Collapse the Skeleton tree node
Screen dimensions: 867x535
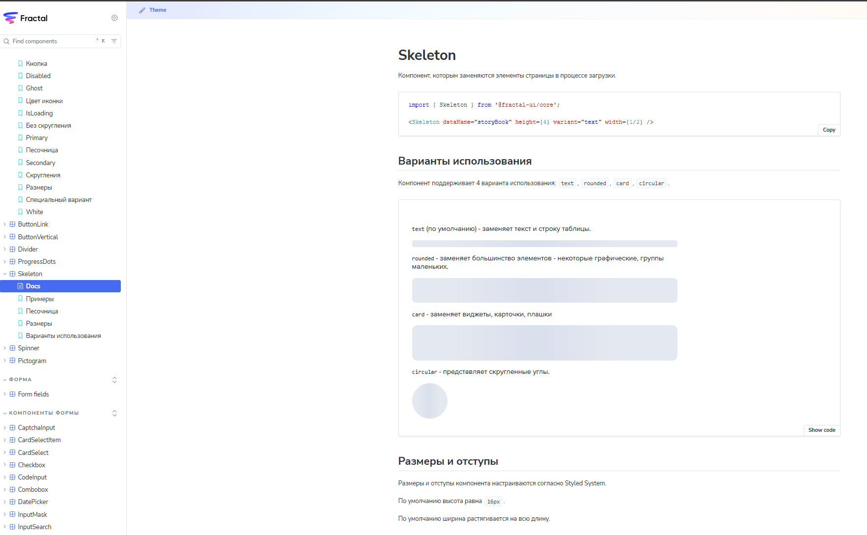pyautogui.click(x=5, y=274)
